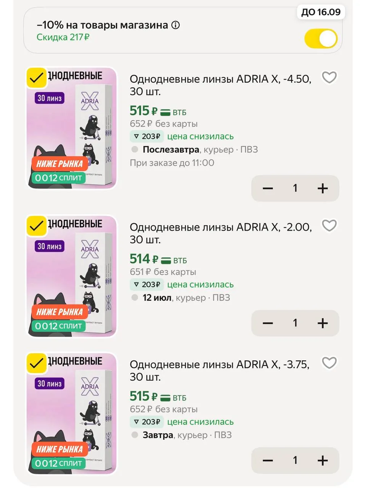Decrease quantity of -2.00 lenses
This screenshot has height=488, width=366.
click(x=268, y=323)
